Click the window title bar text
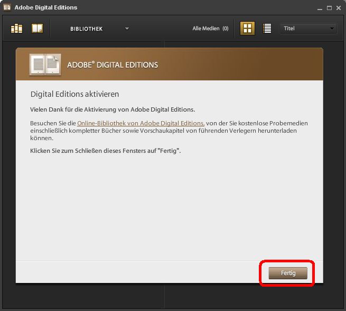The height and width of the screenshot is (311, 346). coord(45,7)
